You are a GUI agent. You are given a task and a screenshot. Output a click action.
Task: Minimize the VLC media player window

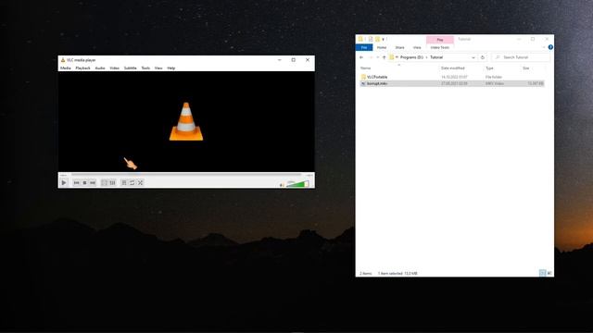(x=280, y=60)
